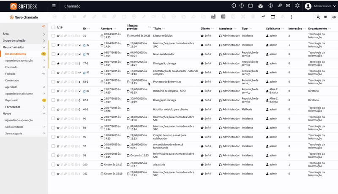Screen dimensions: 338x194
Task: Select Reprovado in sidebar
Action: pyautogui.click(x=12, y=100)
